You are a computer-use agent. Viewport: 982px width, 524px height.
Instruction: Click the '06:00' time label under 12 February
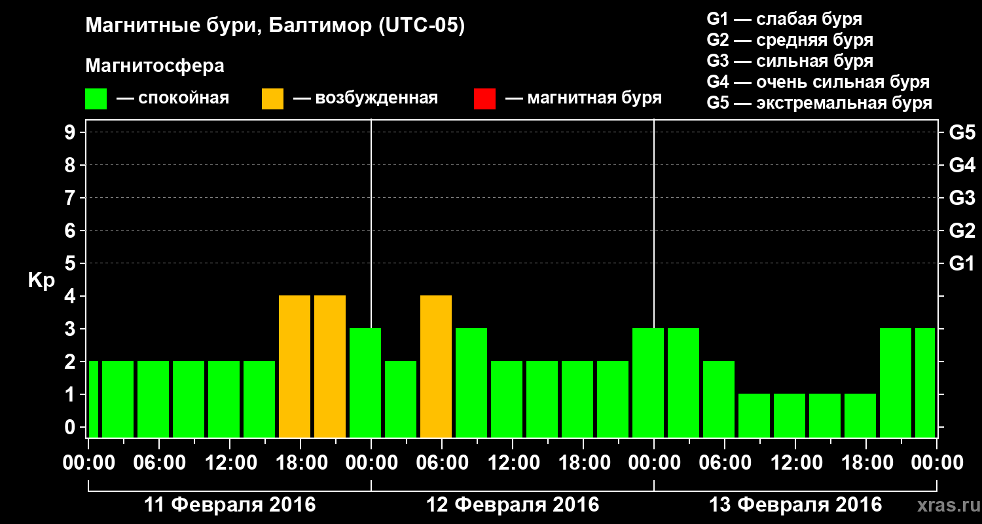[x=442, y=462]
